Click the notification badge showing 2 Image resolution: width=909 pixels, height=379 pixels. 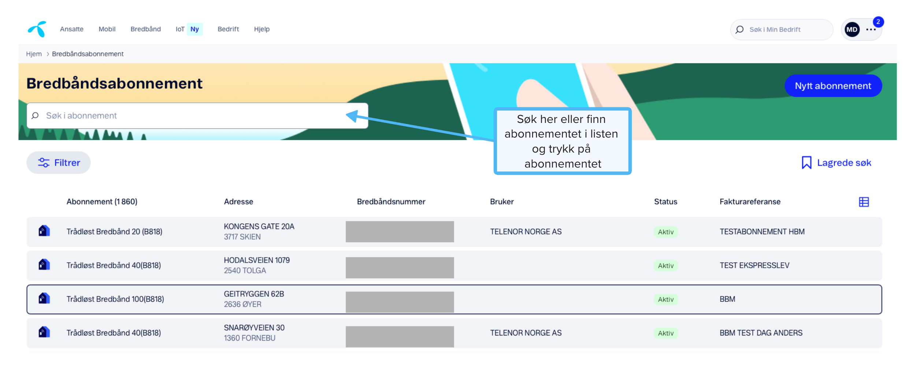(x=878, y=22)
